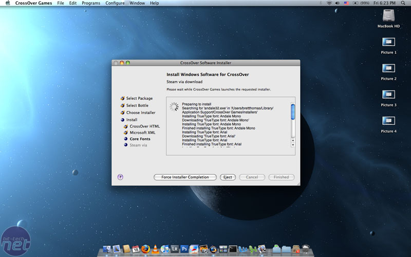Click 'Steam via download' subtitle text
Viewport: 411px width, 257px height.
click(x=184, y=82)
